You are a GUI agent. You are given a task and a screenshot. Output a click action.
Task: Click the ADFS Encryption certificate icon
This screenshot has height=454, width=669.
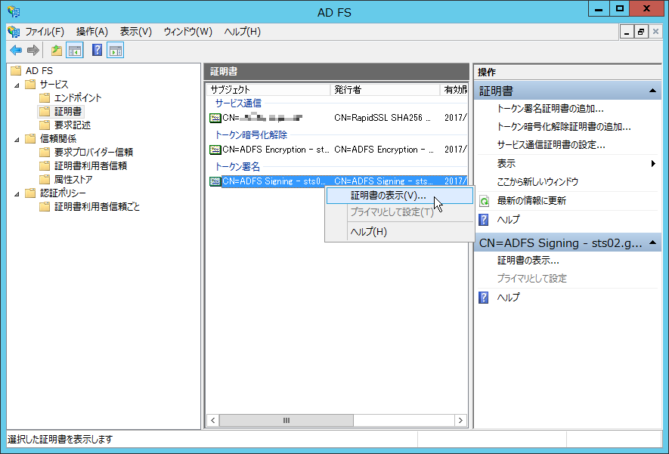click(215, 150)
